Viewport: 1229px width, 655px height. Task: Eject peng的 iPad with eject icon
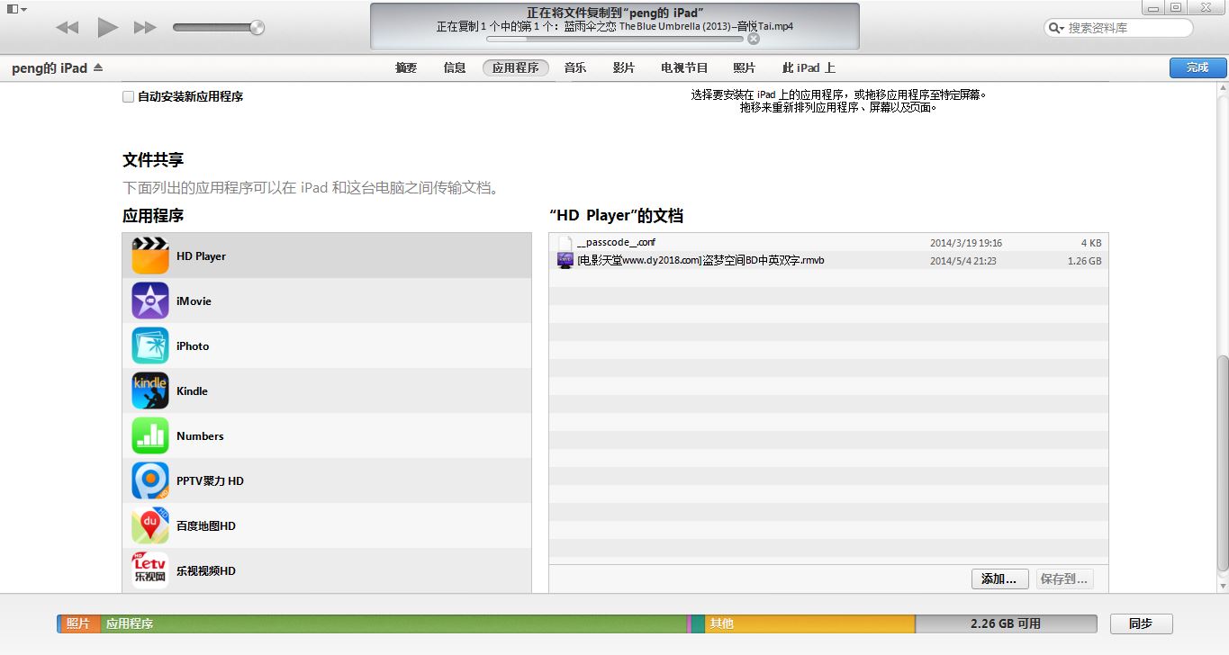coord(98,67)
